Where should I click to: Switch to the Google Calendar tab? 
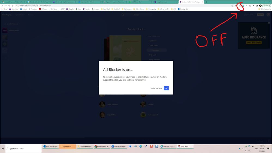coord(38,2)
